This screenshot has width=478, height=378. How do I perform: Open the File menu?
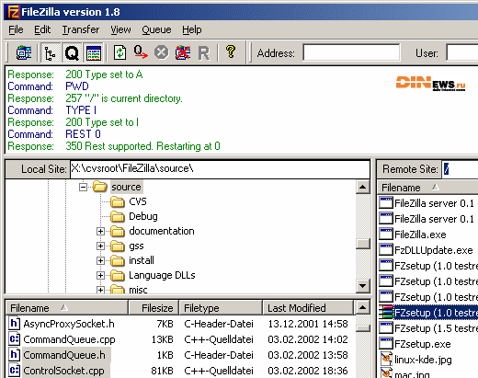(x=16, y=29)
